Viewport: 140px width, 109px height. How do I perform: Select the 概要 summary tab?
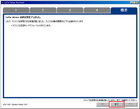pyautogui.click(x=124, y=10)
